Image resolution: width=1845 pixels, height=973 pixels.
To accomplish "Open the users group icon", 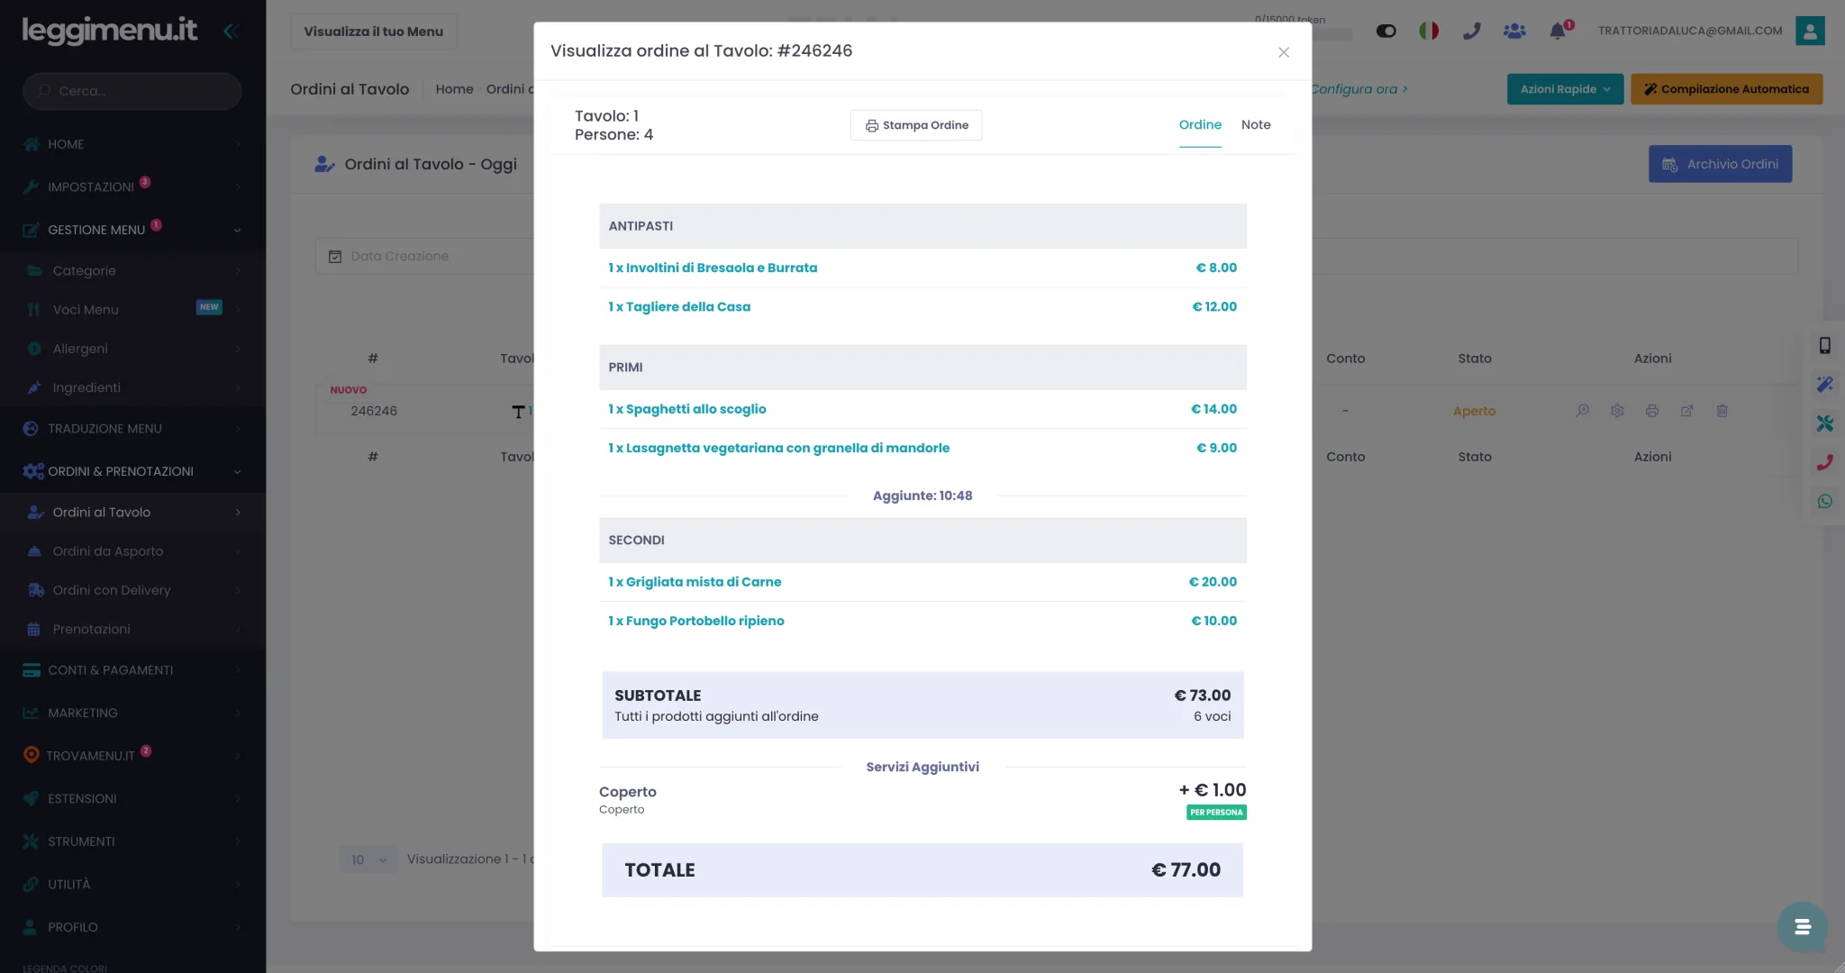I will [1514, 31].
